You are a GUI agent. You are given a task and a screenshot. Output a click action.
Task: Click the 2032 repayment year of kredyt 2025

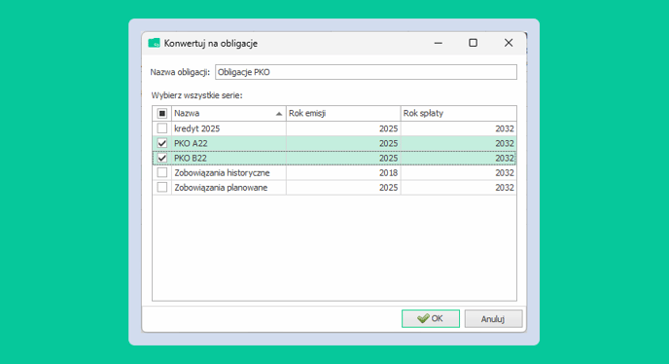point(459,128)
